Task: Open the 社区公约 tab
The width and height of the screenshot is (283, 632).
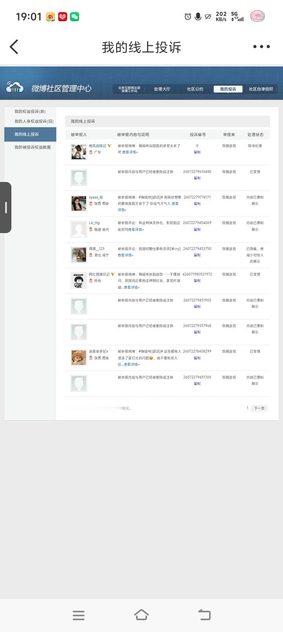Action: click(195, 89)
